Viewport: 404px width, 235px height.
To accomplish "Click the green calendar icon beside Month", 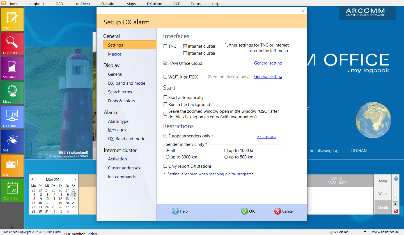I will 396,204.
